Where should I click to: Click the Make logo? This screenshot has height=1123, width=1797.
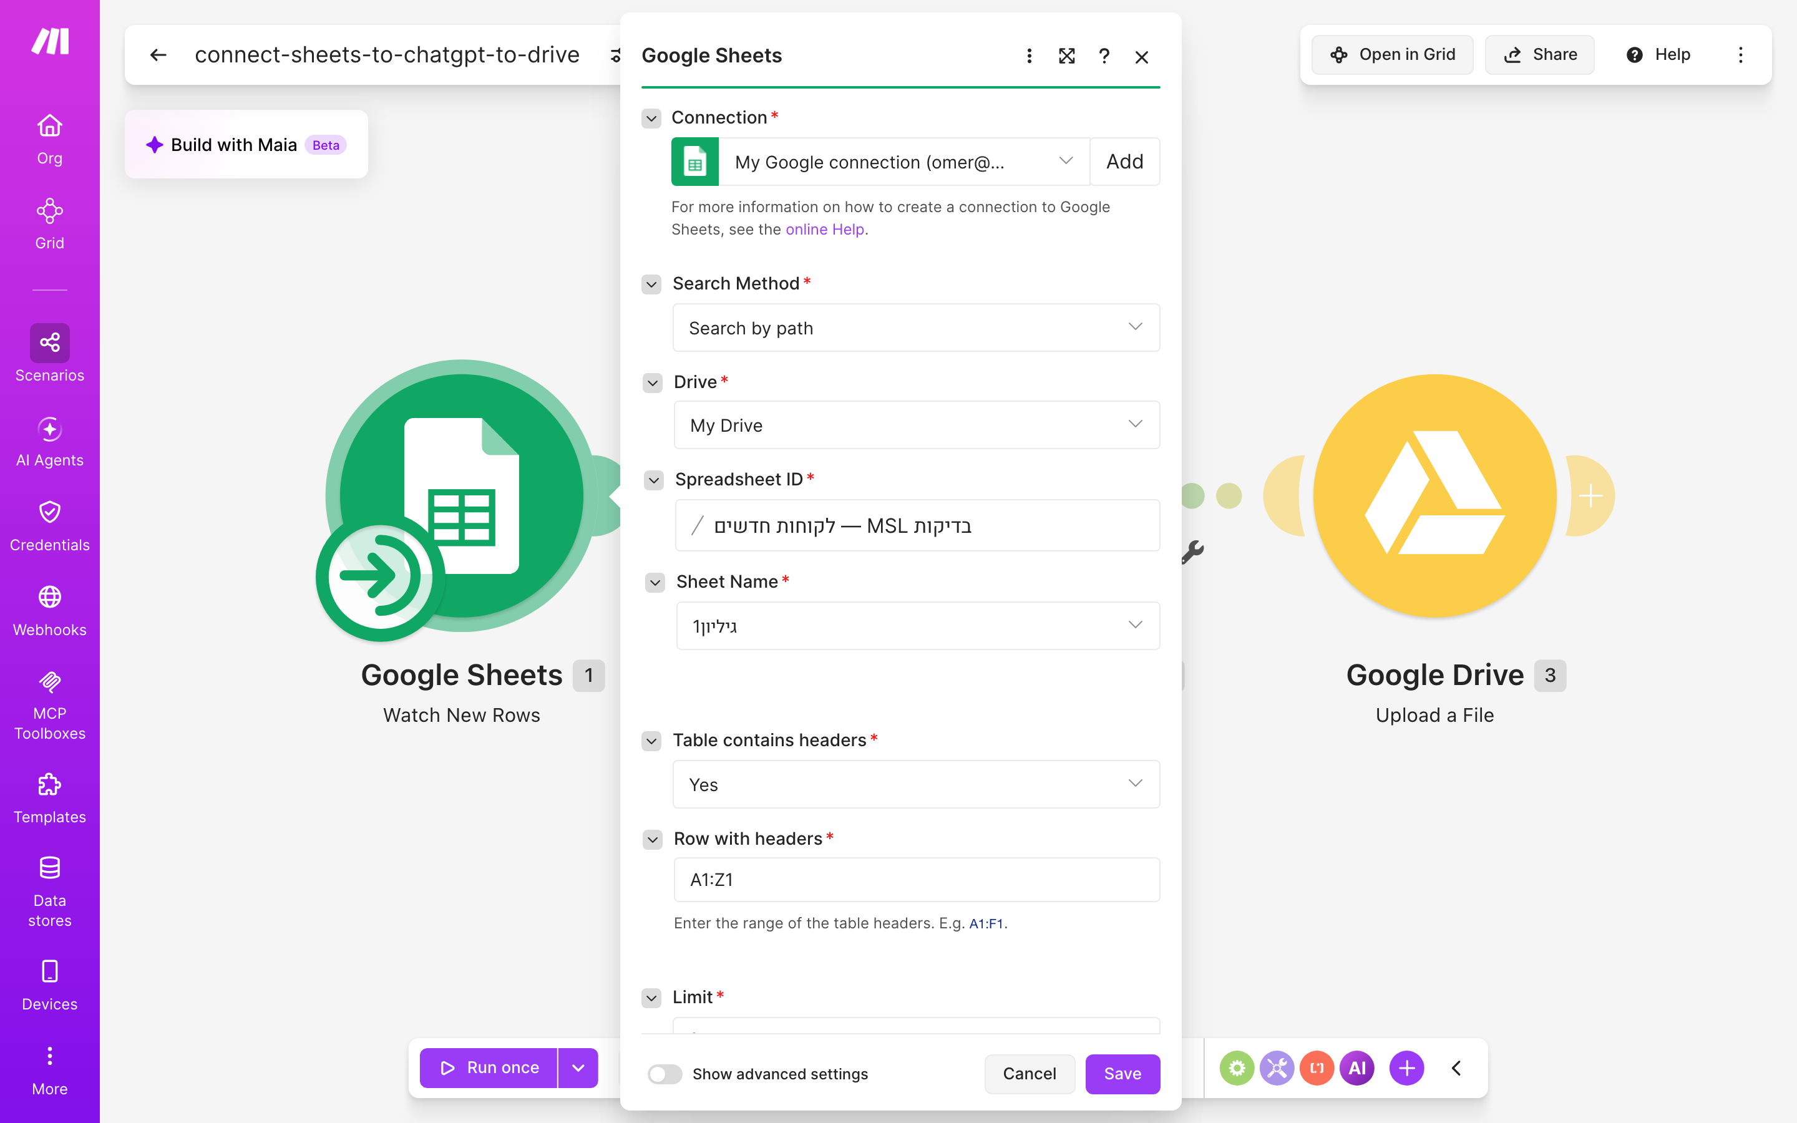(x=50, y=42)
